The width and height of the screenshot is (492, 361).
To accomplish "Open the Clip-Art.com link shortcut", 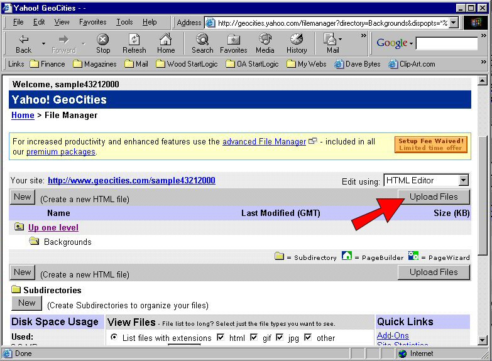I will pyautogui.click(x=412, y=64).
